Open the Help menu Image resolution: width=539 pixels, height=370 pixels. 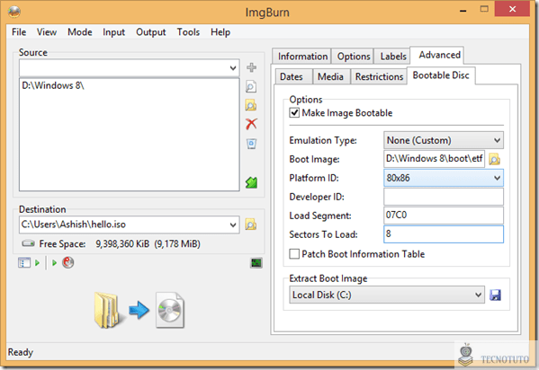220,32
